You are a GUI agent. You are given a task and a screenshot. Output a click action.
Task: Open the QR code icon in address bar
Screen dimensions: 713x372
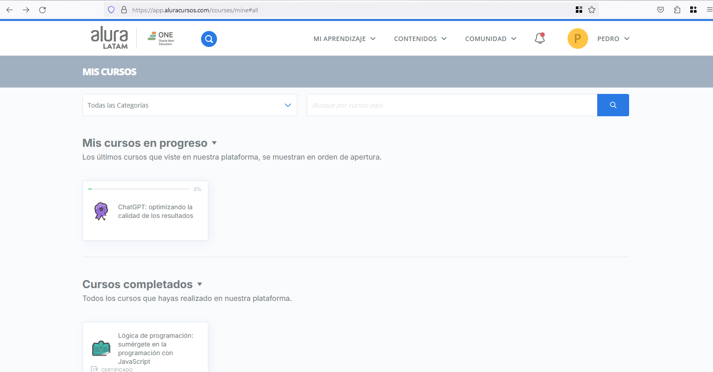tap(579, 10)
